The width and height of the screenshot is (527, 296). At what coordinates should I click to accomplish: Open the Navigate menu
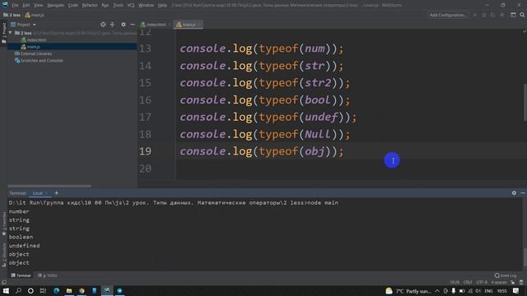[55, 6]
